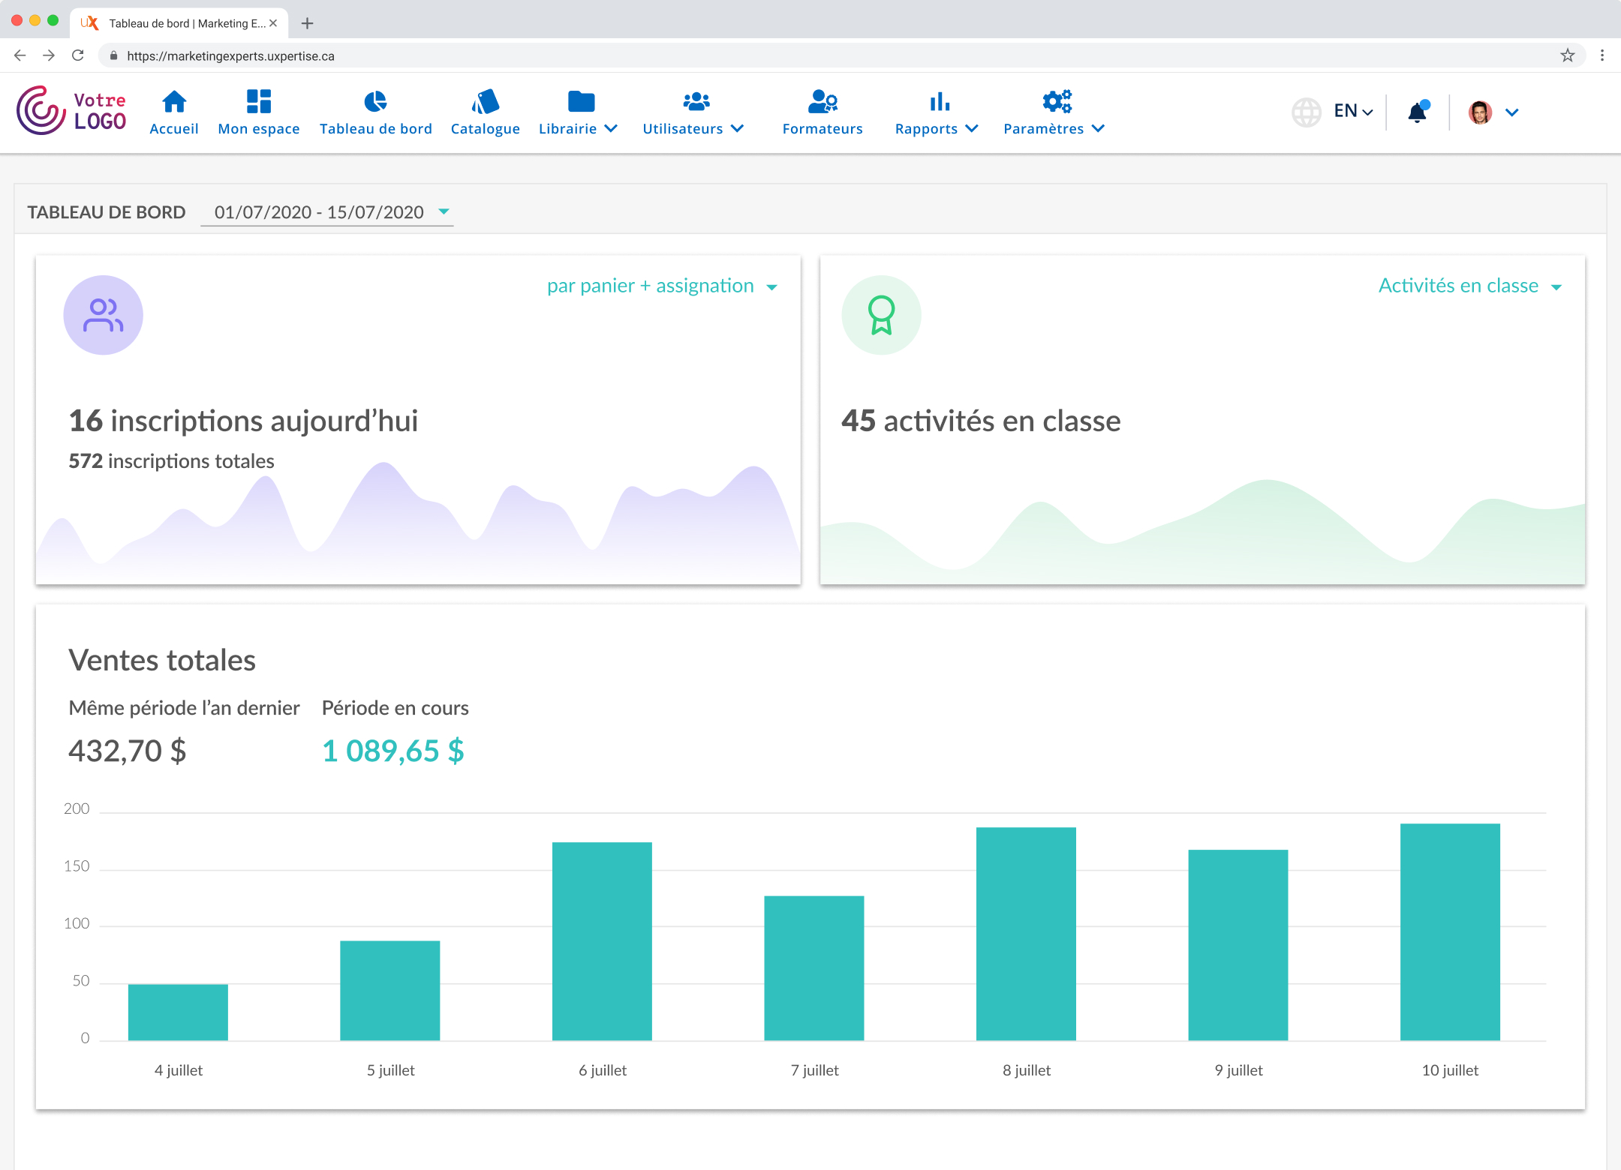This screenshot has width=1621, height=1170.
Task: Expand the Utilisateurs dropdown
Action: coord(693,128)
